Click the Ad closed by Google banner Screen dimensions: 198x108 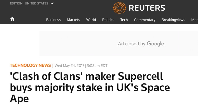click(119, 44)
